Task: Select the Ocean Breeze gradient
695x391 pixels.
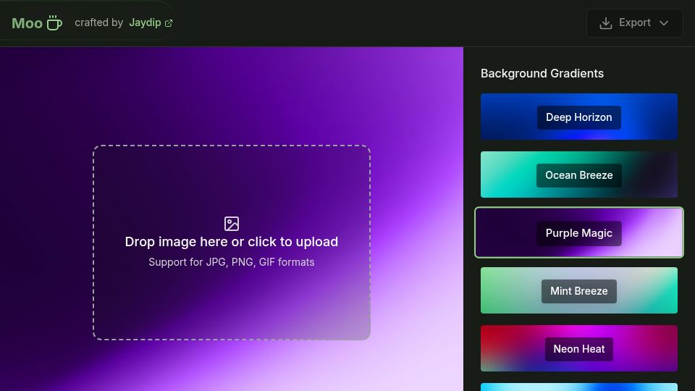Action: pyautogui.click(x=579, y=175)
